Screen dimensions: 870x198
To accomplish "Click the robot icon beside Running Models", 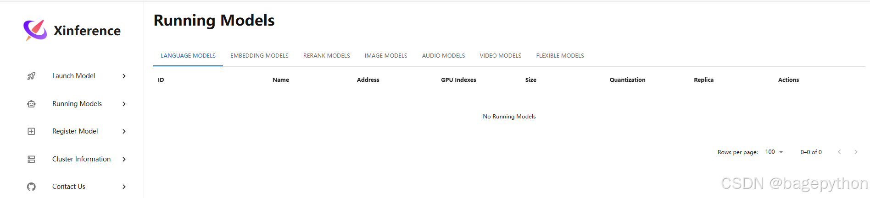I will (x=31, y=104).
